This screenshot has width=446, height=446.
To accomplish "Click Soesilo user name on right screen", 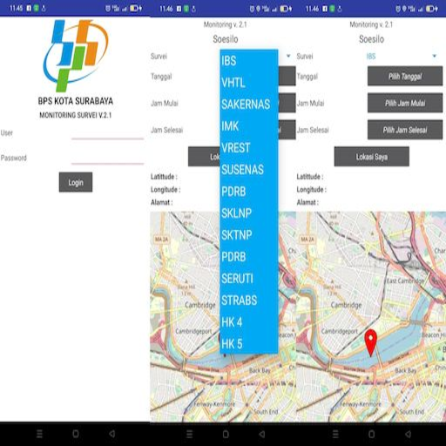I will (371, 39).
